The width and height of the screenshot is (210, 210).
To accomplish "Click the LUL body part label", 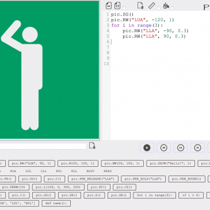I will (28, 171).
